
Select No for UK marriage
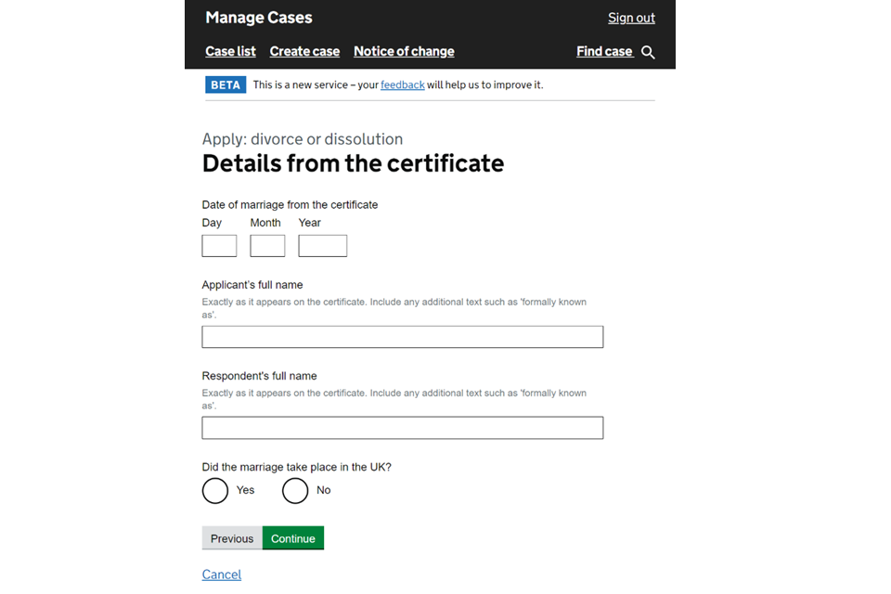click(x=295, y=491)
